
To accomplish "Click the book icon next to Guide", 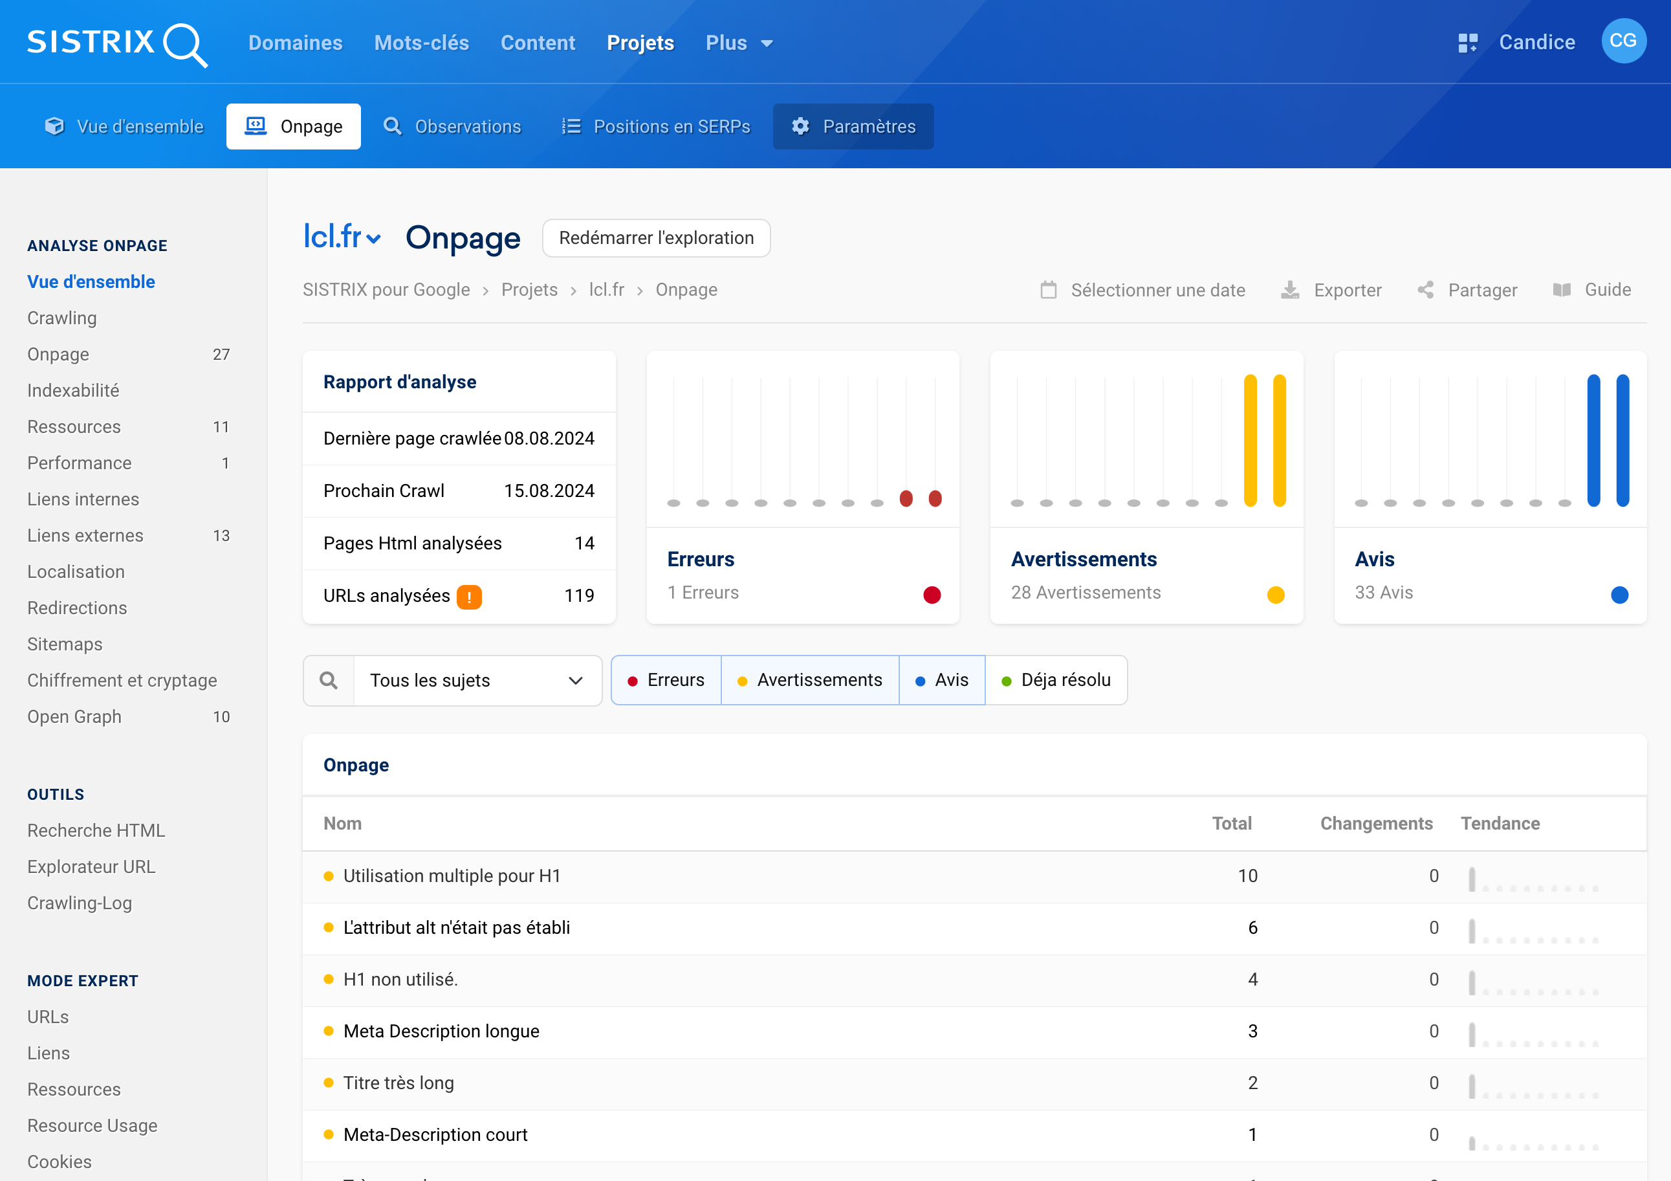I will (x=1562, y=290).
